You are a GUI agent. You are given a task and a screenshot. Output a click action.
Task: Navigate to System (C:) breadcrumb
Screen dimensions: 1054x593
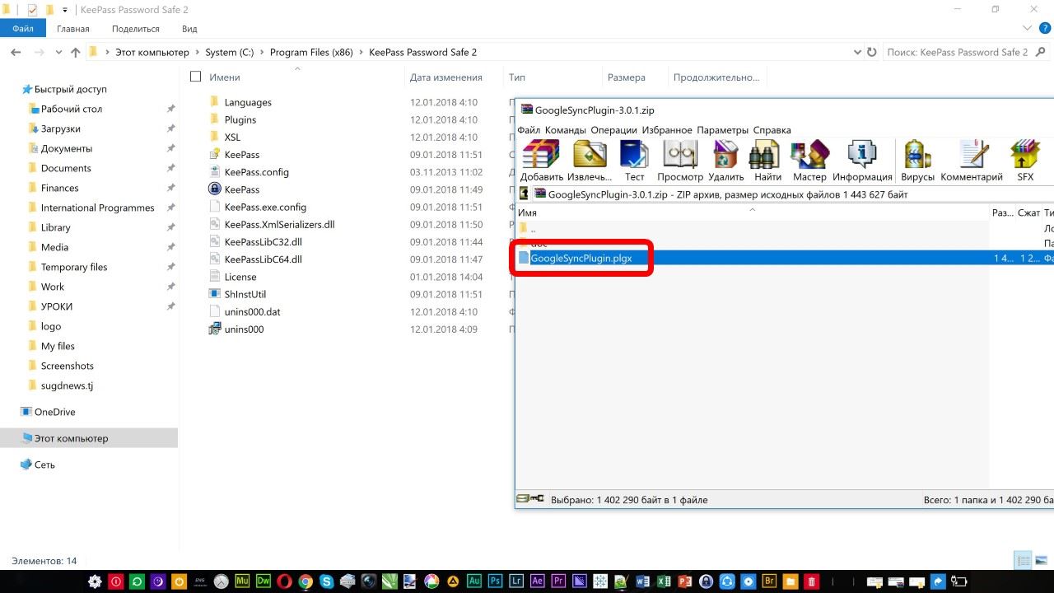[x=229, y=52]
